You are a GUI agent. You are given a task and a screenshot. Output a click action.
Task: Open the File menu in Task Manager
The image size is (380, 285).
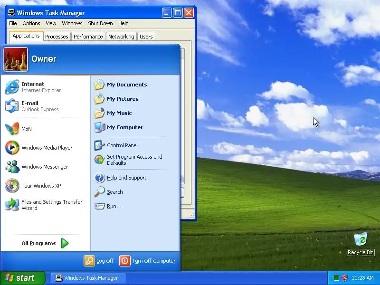coord(13,23)
